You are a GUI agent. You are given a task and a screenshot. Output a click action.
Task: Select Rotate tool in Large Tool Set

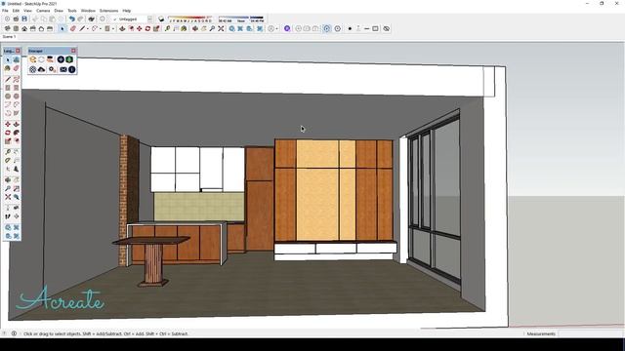point(8,133)
